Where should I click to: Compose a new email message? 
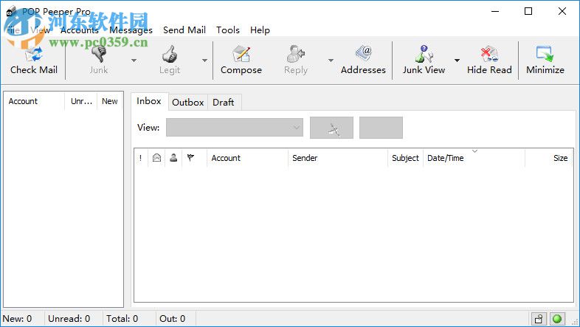241,61
